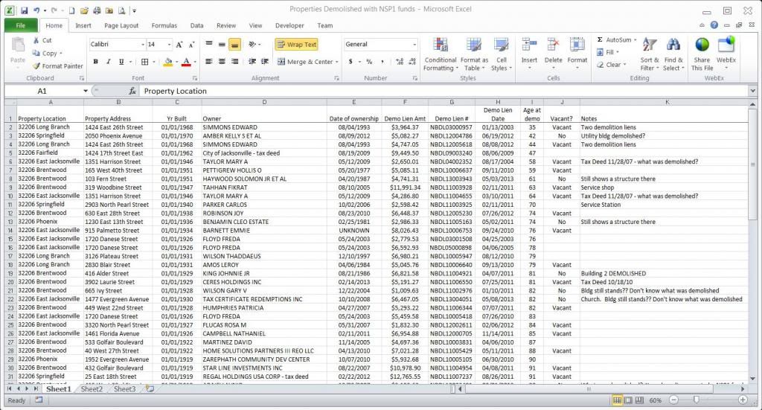Viewport: 762px width, 410px height.
Task: Open Find & Select binoculars tool
Action: coord(673,47)
